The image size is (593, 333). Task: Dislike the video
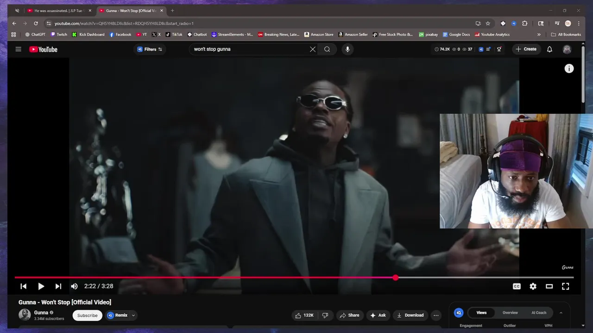(x=325, y=315)
